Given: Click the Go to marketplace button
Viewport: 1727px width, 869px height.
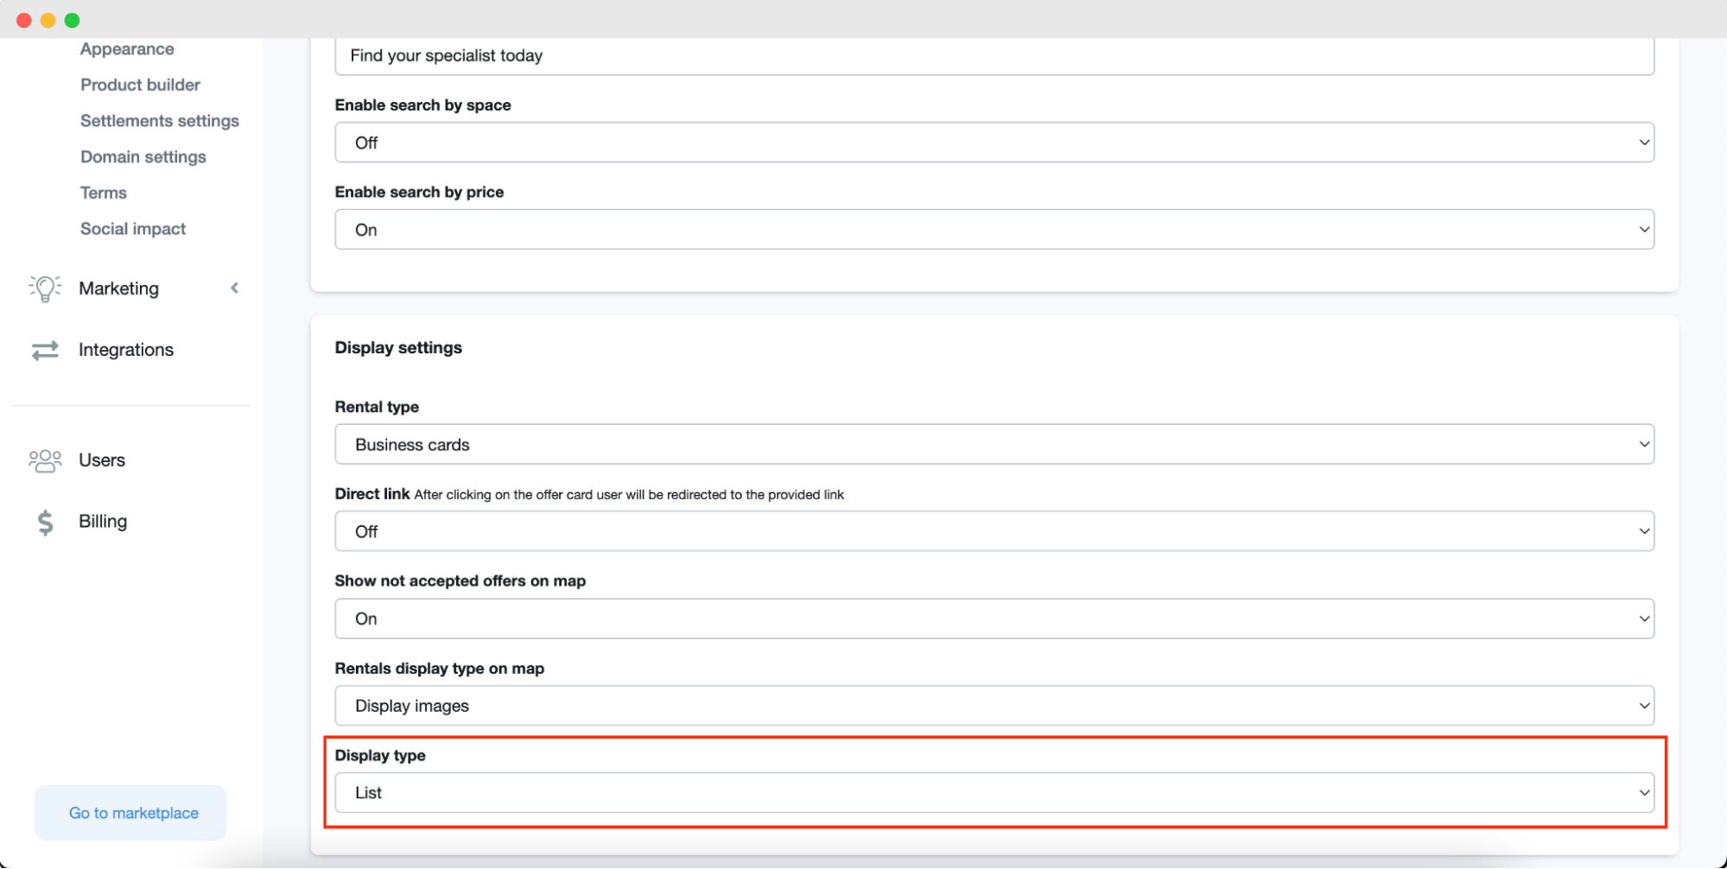Looking at the screenshot, I should click(131, 813).
